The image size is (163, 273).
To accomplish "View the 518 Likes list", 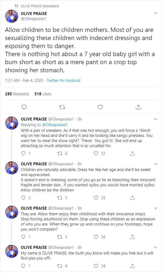I will pyautogui.click(x=43, y=94).
